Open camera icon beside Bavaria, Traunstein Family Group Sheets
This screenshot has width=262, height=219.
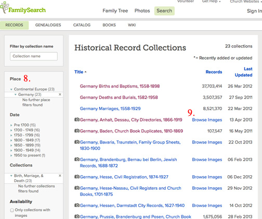click(77, 142)
